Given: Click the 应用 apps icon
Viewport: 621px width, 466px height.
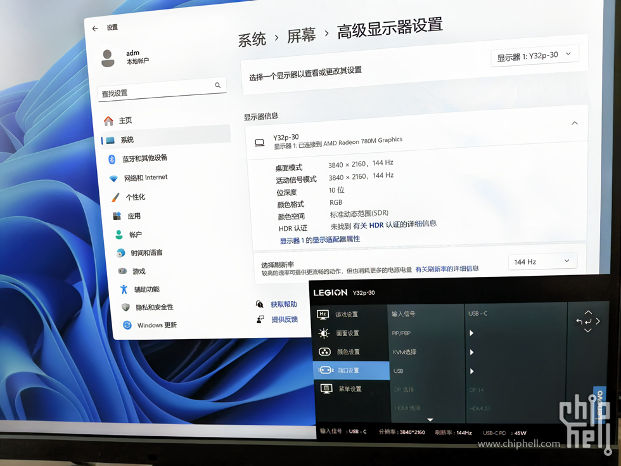Looking at the screenshot, I should pos(117,216).
